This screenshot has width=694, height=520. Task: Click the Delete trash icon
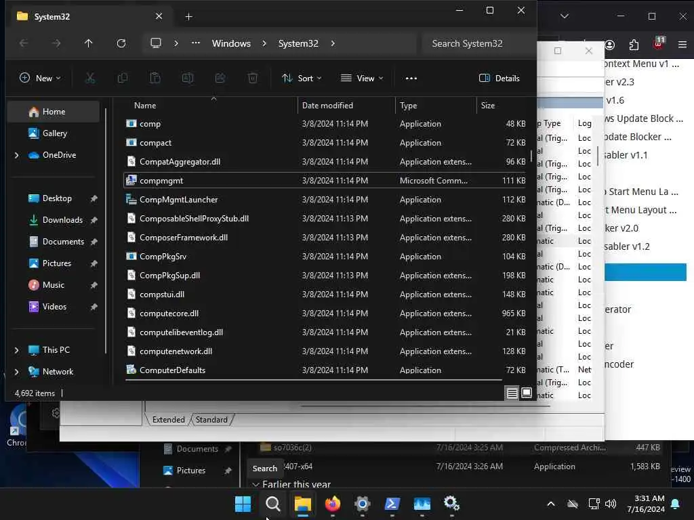click(253, 79)
